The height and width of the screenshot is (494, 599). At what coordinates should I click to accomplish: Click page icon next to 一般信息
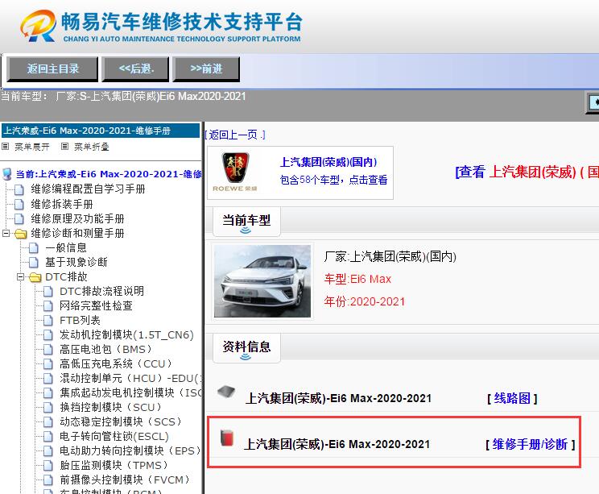34,247
